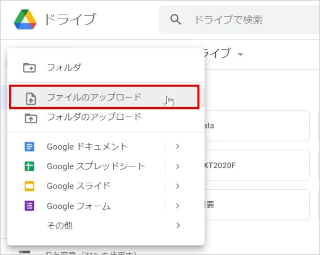
Task: Click the new folder icon
Action: point(29,67)
